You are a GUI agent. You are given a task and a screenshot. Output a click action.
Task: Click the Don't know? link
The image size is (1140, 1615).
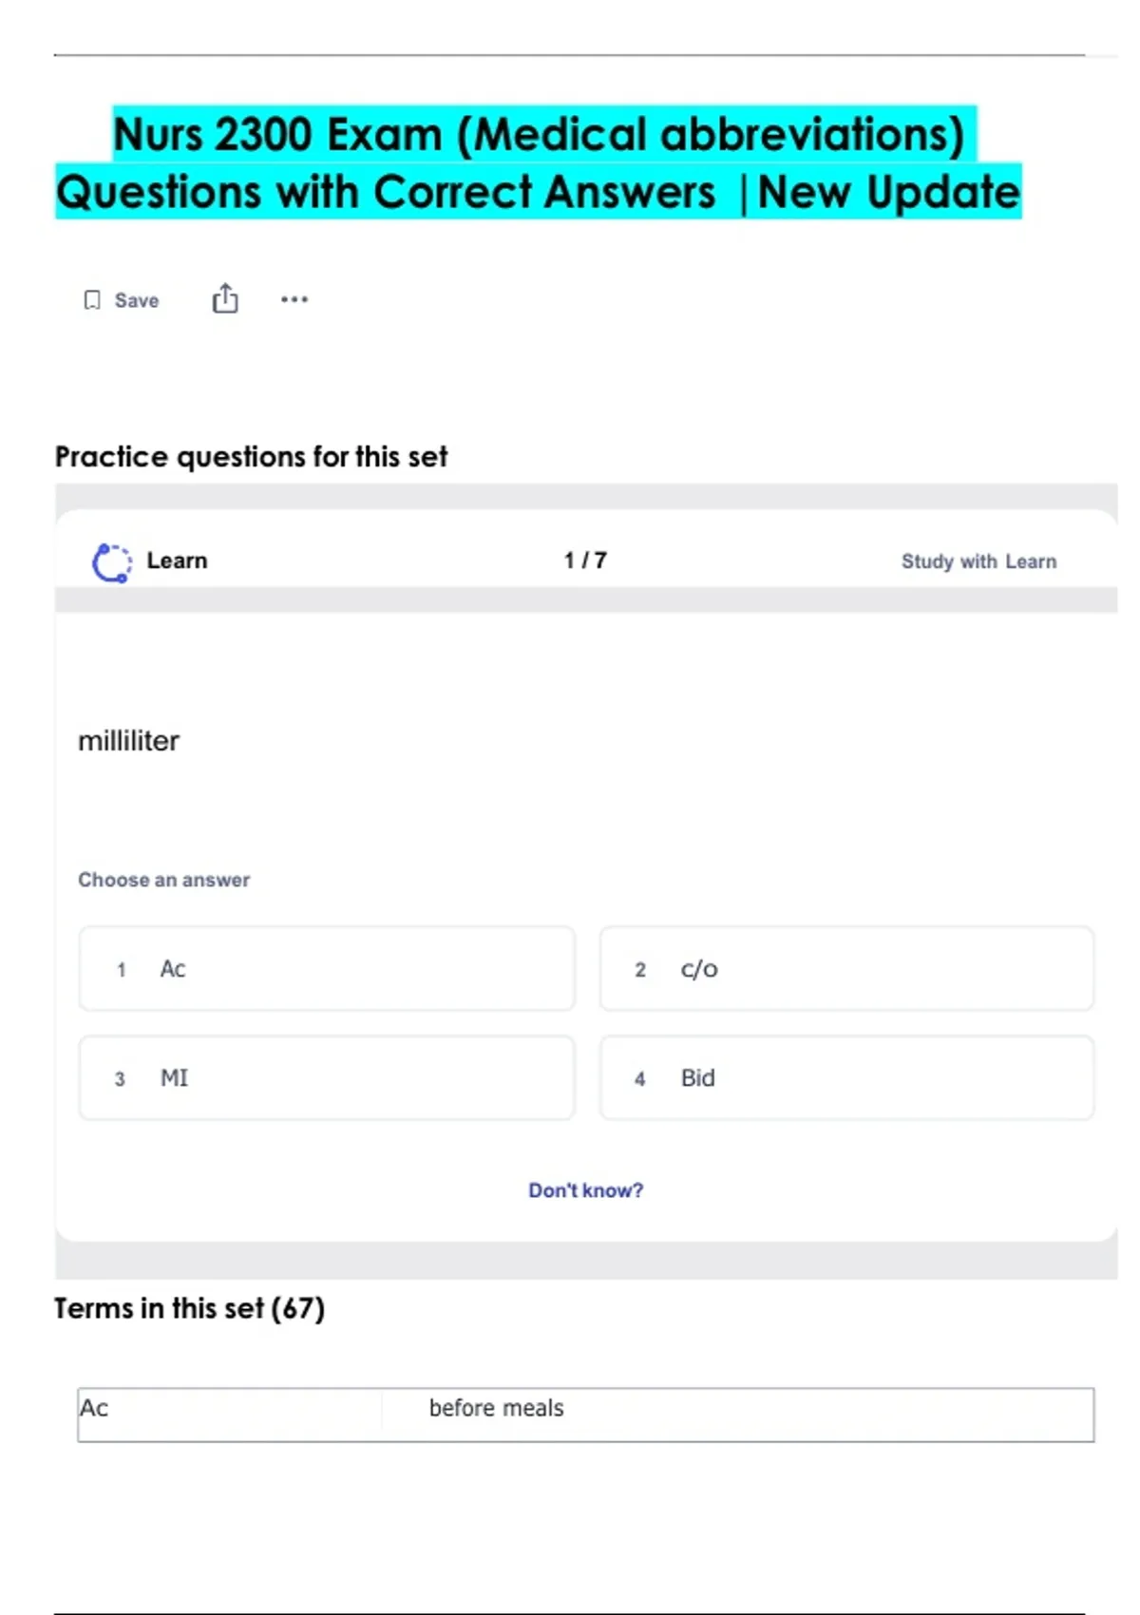coord(585,1190)
